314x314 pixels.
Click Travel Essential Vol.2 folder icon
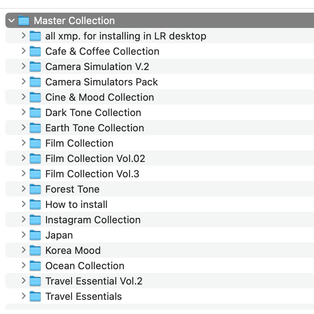pyautogui.click(x=35, y=281)
